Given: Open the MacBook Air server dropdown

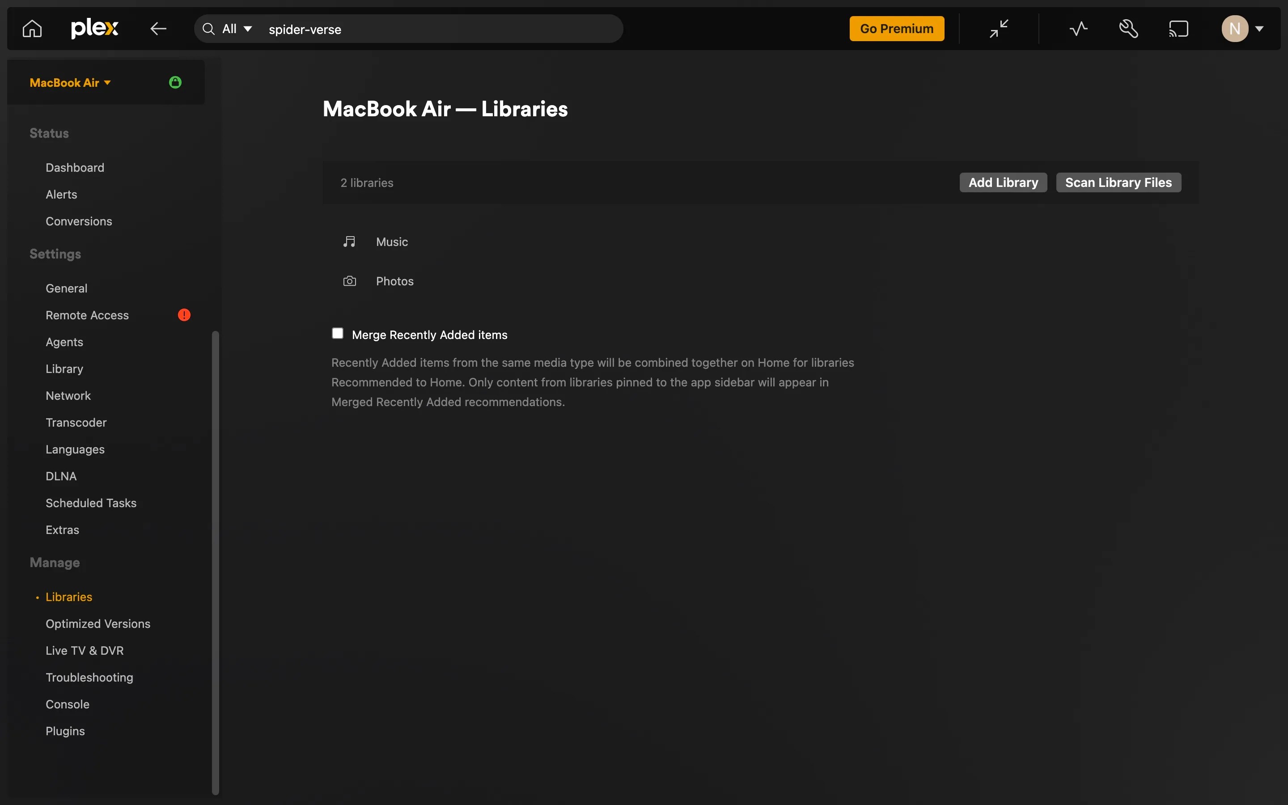Looking at the screenshot, I should (x=70, y=83).
